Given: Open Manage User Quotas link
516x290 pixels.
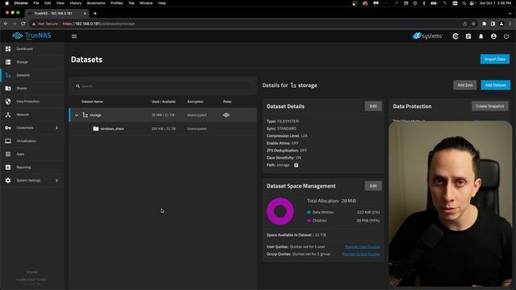Looking at the screenshot, I should click(x=362, y=246).
